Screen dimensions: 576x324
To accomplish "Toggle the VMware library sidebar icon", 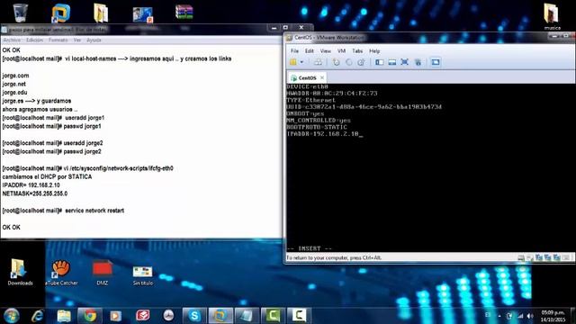I will tap(380, 62).
